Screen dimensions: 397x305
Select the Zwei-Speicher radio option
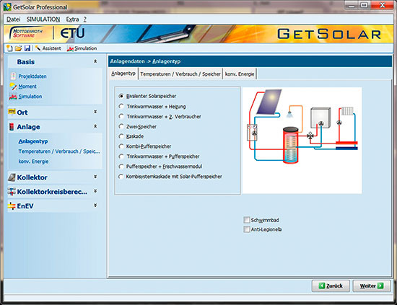tap(121, 126)
